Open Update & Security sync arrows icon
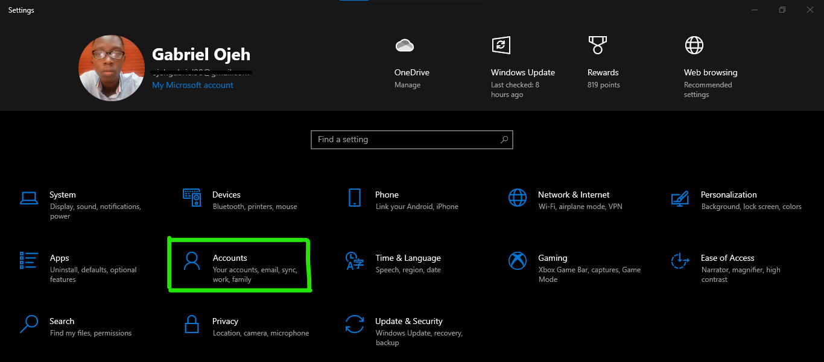Image resolution: width=824 pixels, height=362 pixels. click(355, 324)
